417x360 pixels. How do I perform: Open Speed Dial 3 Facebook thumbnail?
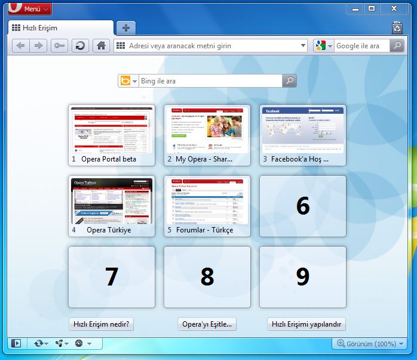point(303,135)
